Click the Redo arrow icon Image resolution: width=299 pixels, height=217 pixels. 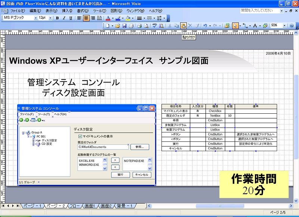pos(215,25)
